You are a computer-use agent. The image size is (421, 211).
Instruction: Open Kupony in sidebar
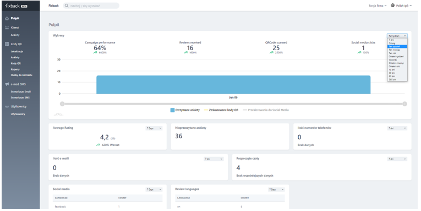click(x=15, y=69)
